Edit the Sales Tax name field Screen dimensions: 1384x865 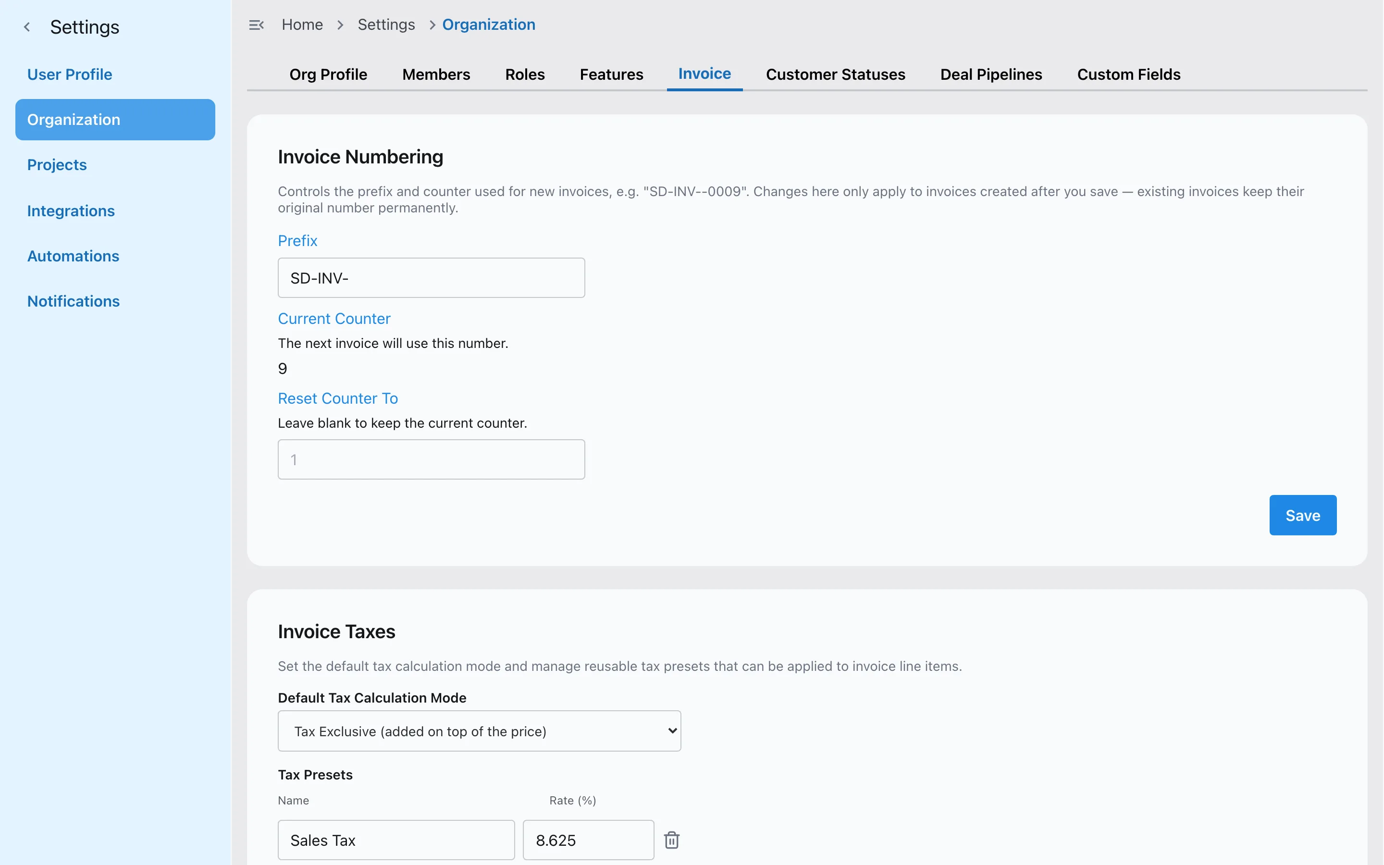396,840
